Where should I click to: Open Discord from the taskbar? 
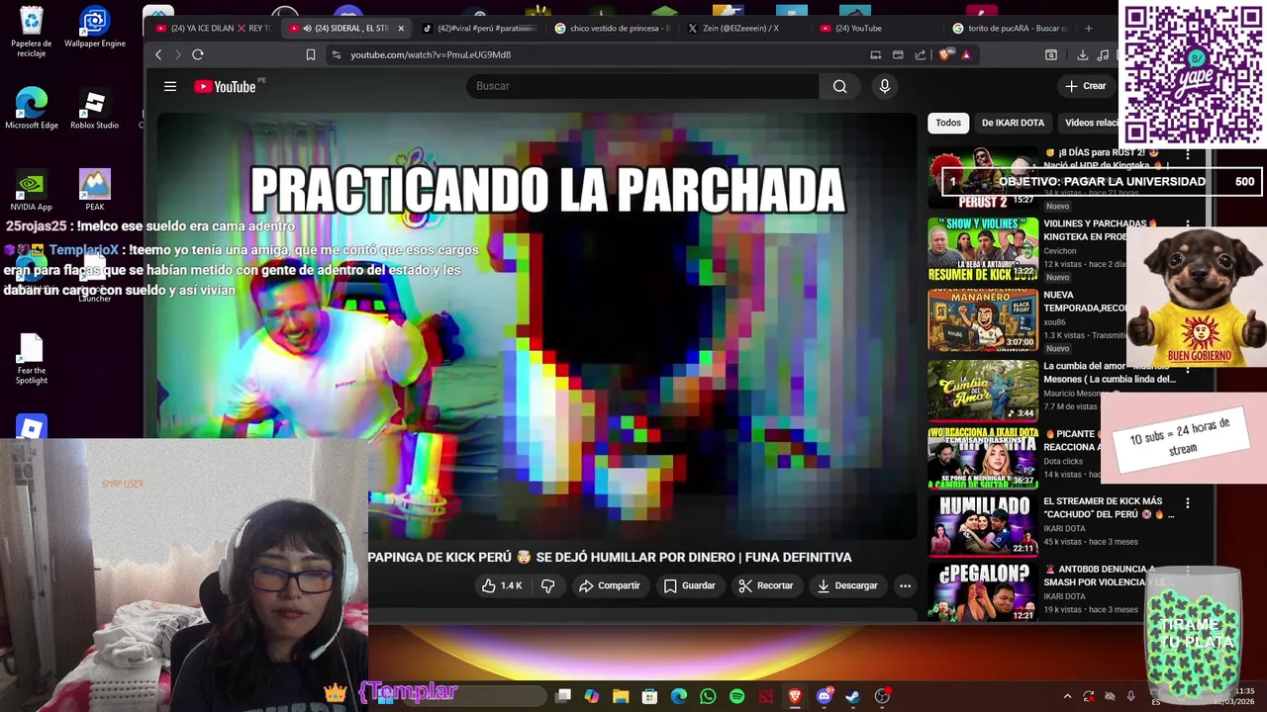pyautogui.click(x=824, y=696)
